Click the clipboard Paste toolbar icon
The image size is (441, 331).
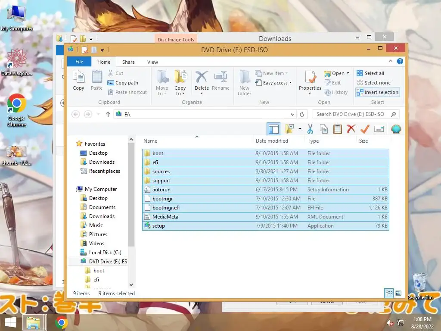click(x=337, y=129)
